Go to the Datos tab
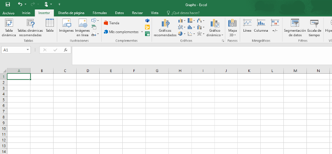332x154 pixels. (x=119, y=13)
